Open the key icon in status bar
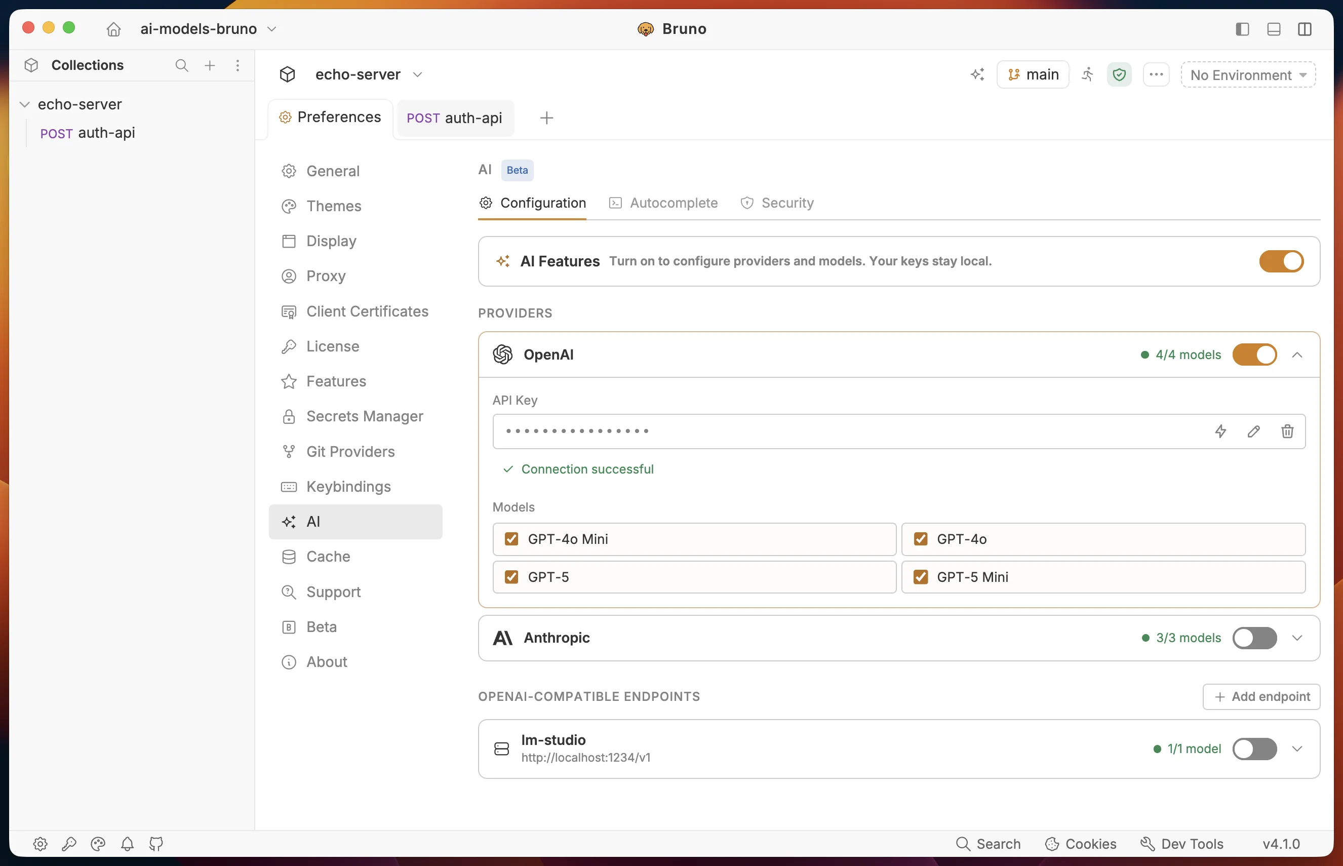Screen dimensions: 1343x866 [69, 844]
